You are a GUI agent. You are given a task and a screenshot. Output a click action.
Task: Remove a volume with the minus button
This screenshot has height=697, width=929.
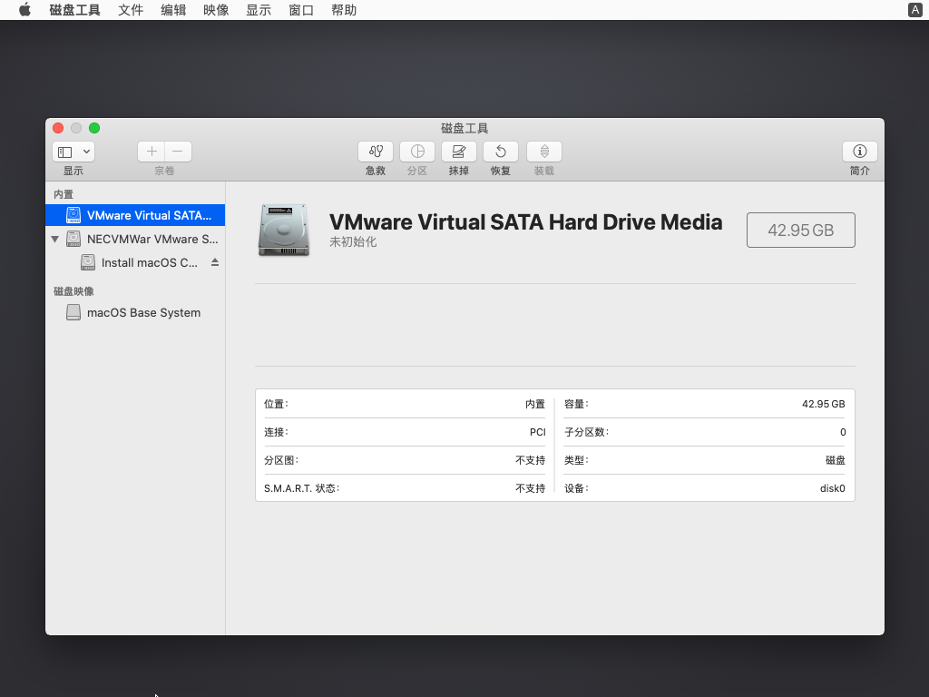pos(178,152)
